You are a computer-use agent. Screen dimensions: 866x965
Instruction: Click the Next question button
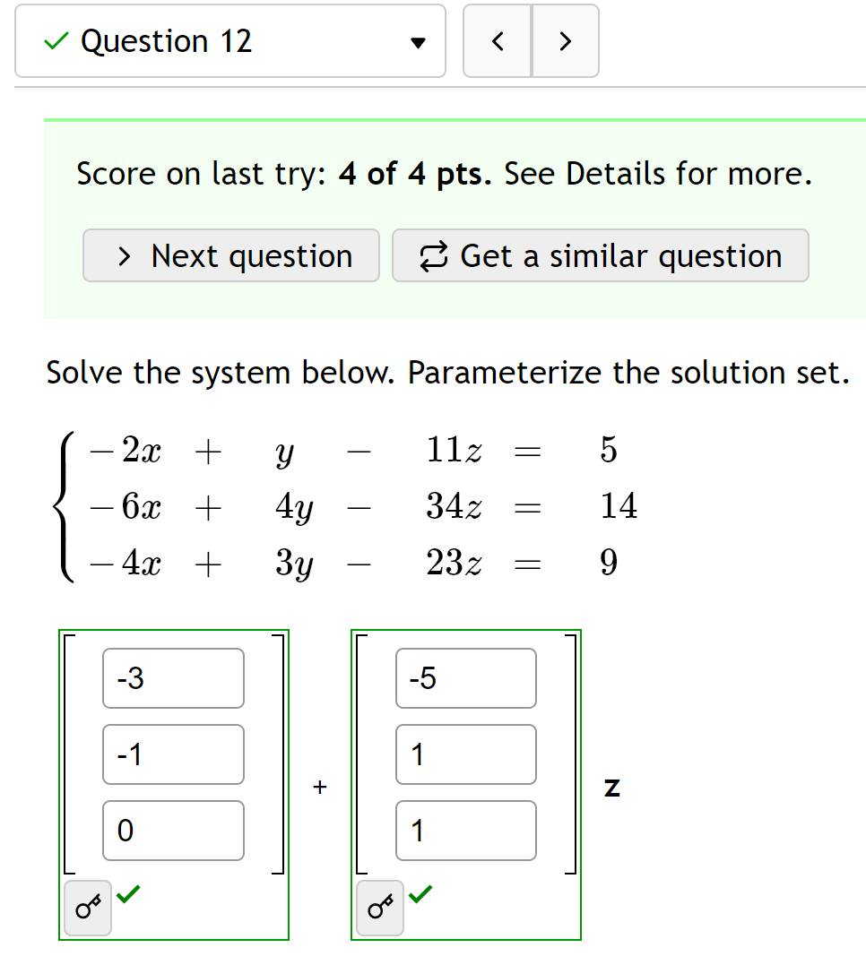pyautogui.click(x=230, y=255)
